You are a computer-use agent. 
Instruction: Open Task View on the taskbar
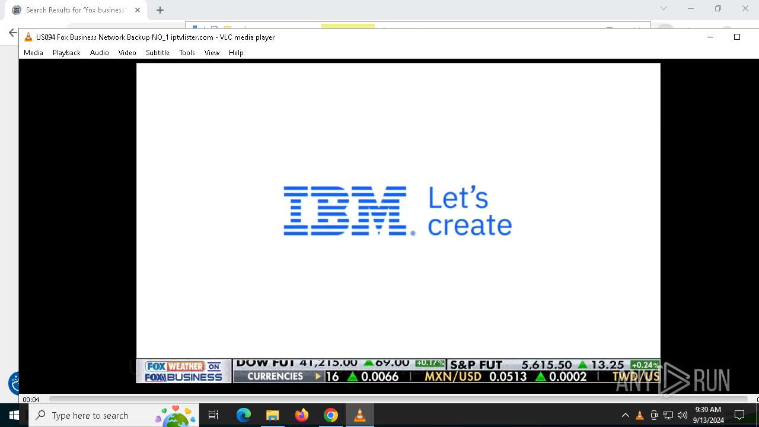(213, 415)
